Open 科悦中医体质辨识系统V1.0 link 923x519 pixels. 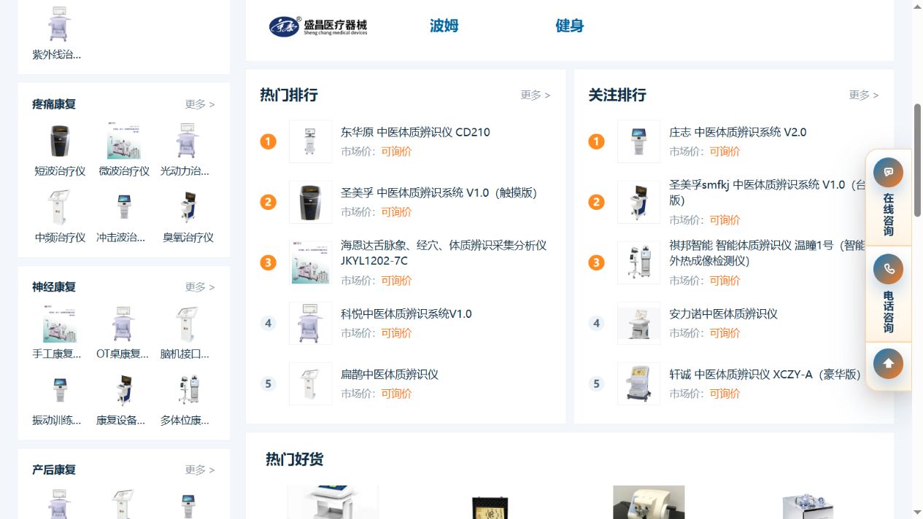tap(406, 313)
